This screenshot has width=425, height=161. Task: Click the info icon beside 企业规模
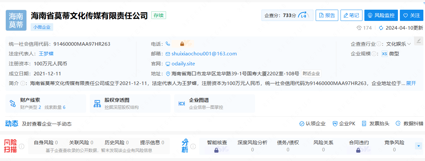[374, 54]
